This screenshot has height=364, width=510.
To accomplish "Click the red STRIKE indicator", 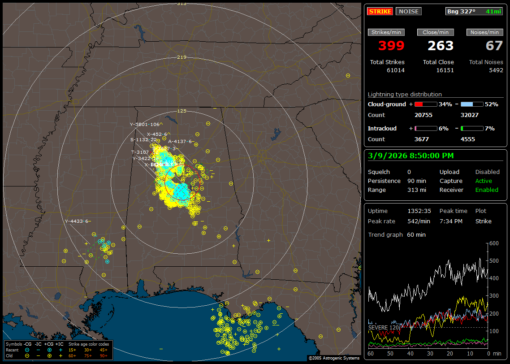I will pos(380,11).
